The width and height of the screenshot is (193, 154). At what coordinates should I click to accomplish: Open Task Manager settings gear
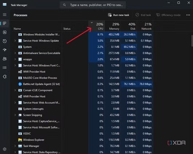[x=5, y=149]
